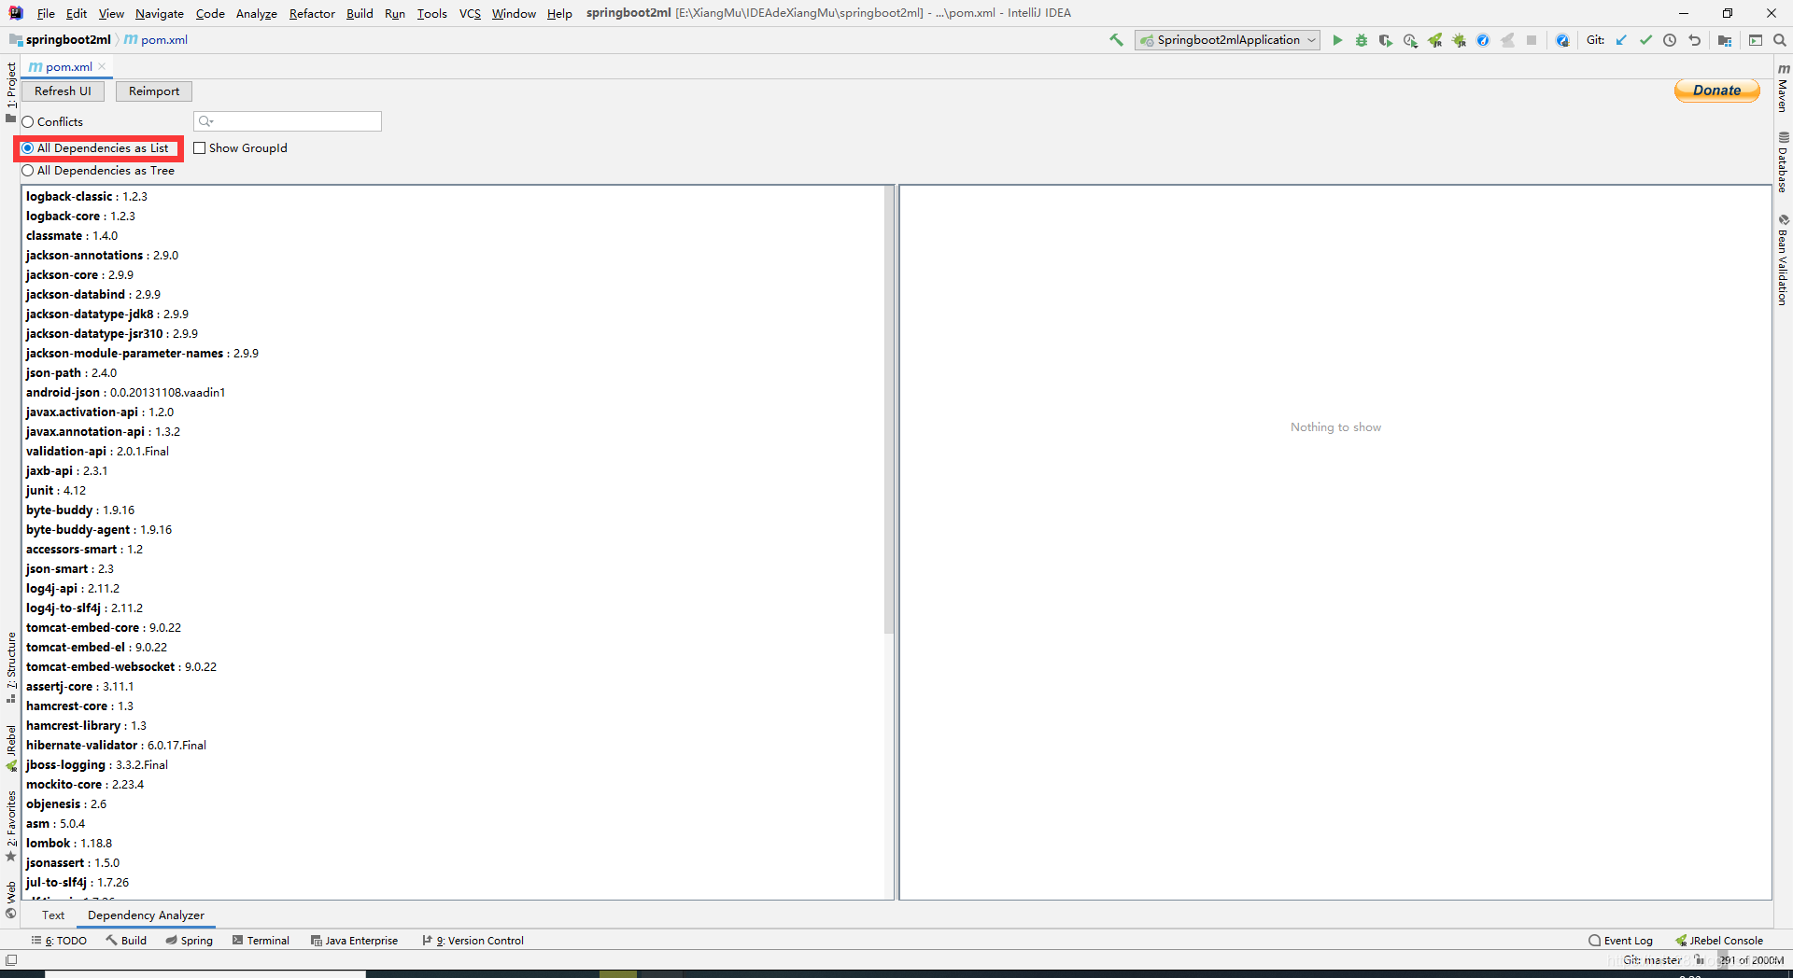Open the Build tool window
This screenshot has width=1793, height=978.
126,941
